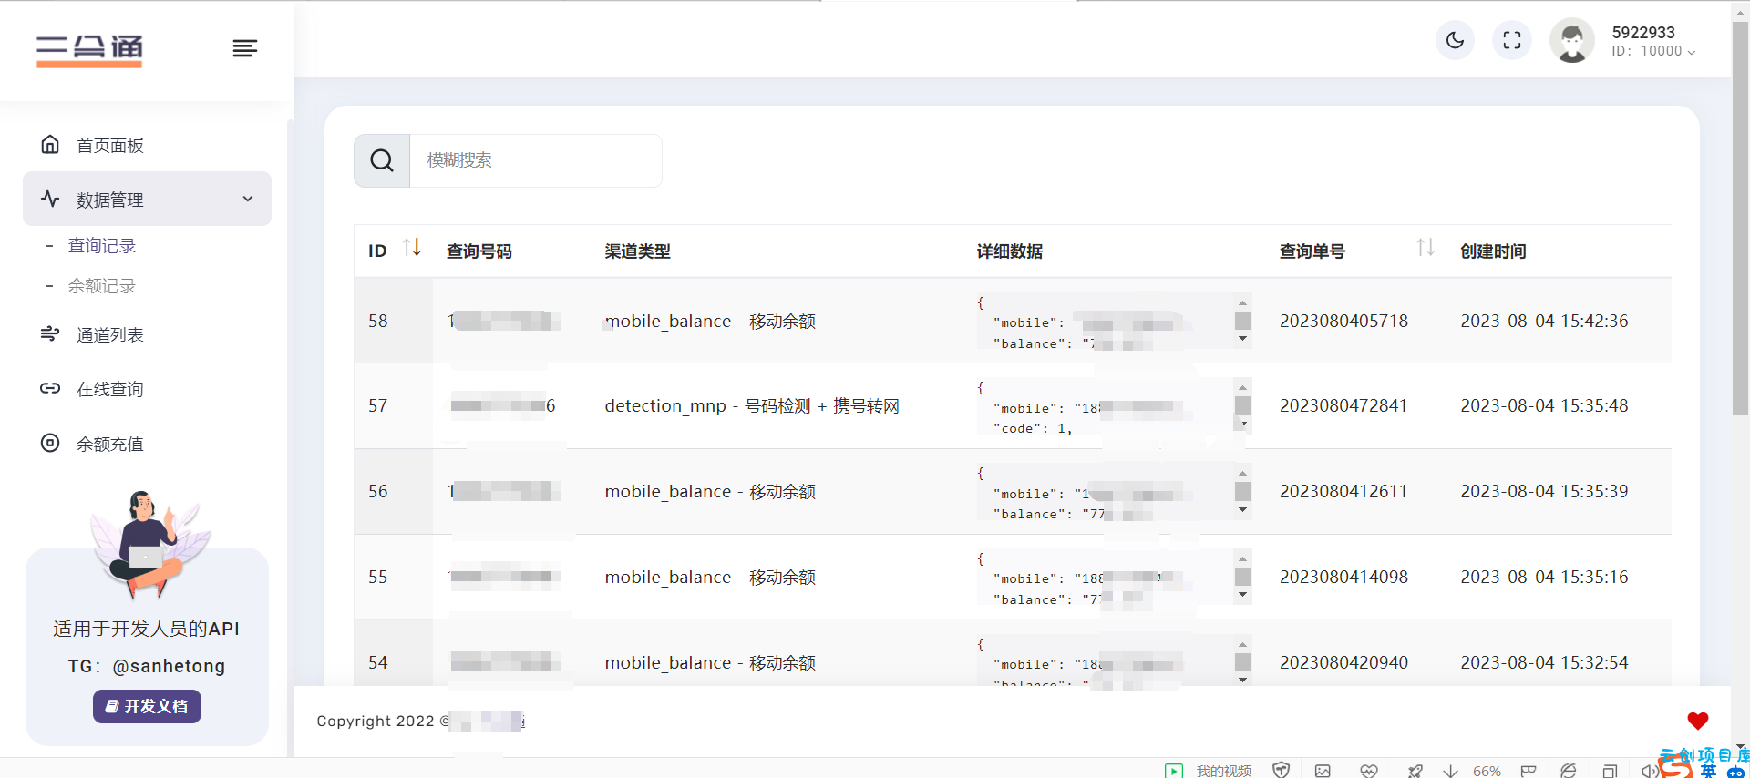Click scrollbar thumb in row 55 detail data

[1242, 577]
